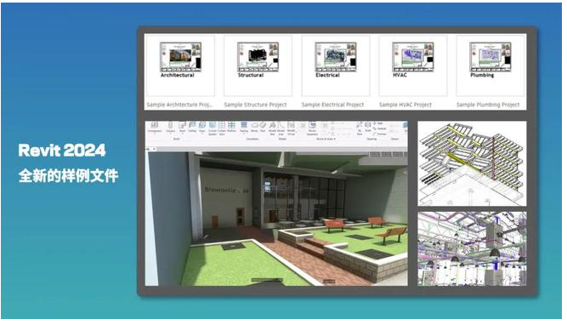The height and width of the screenshot is (325, 567).
Task: Choose the Mullion tool
Action: click(231, 127)
